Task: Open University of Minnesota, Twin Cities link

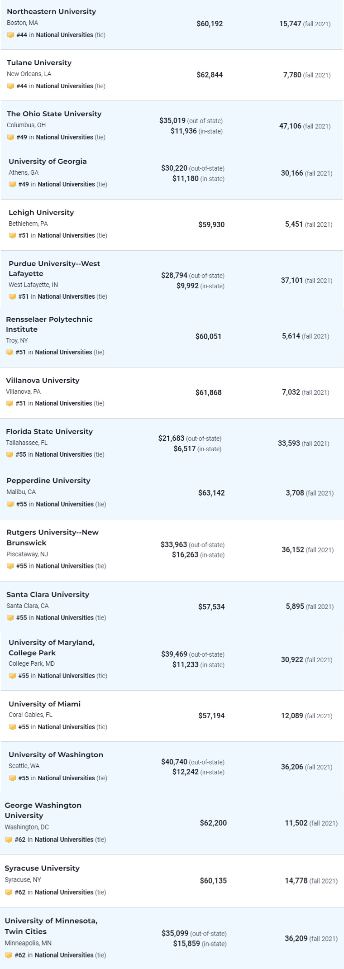Action: (51, 926)
